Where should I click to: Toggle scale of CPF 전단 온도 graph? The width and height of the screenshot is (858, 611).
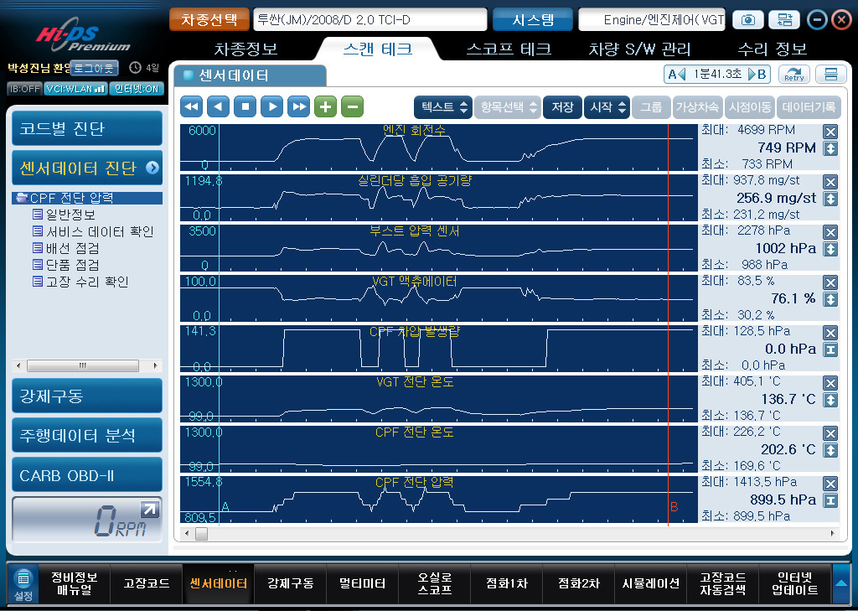[830, 451]
